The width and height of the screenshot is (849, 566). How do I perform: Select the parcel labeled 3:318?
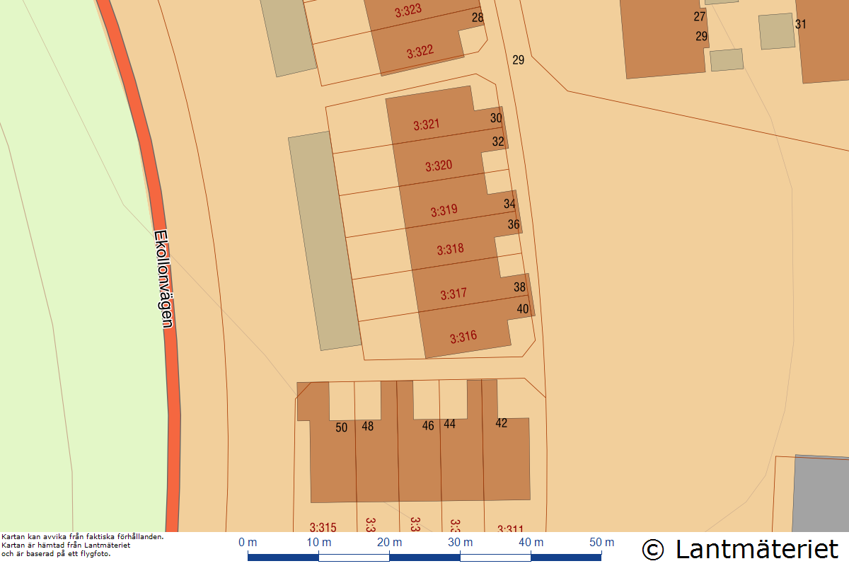[450, 249]
